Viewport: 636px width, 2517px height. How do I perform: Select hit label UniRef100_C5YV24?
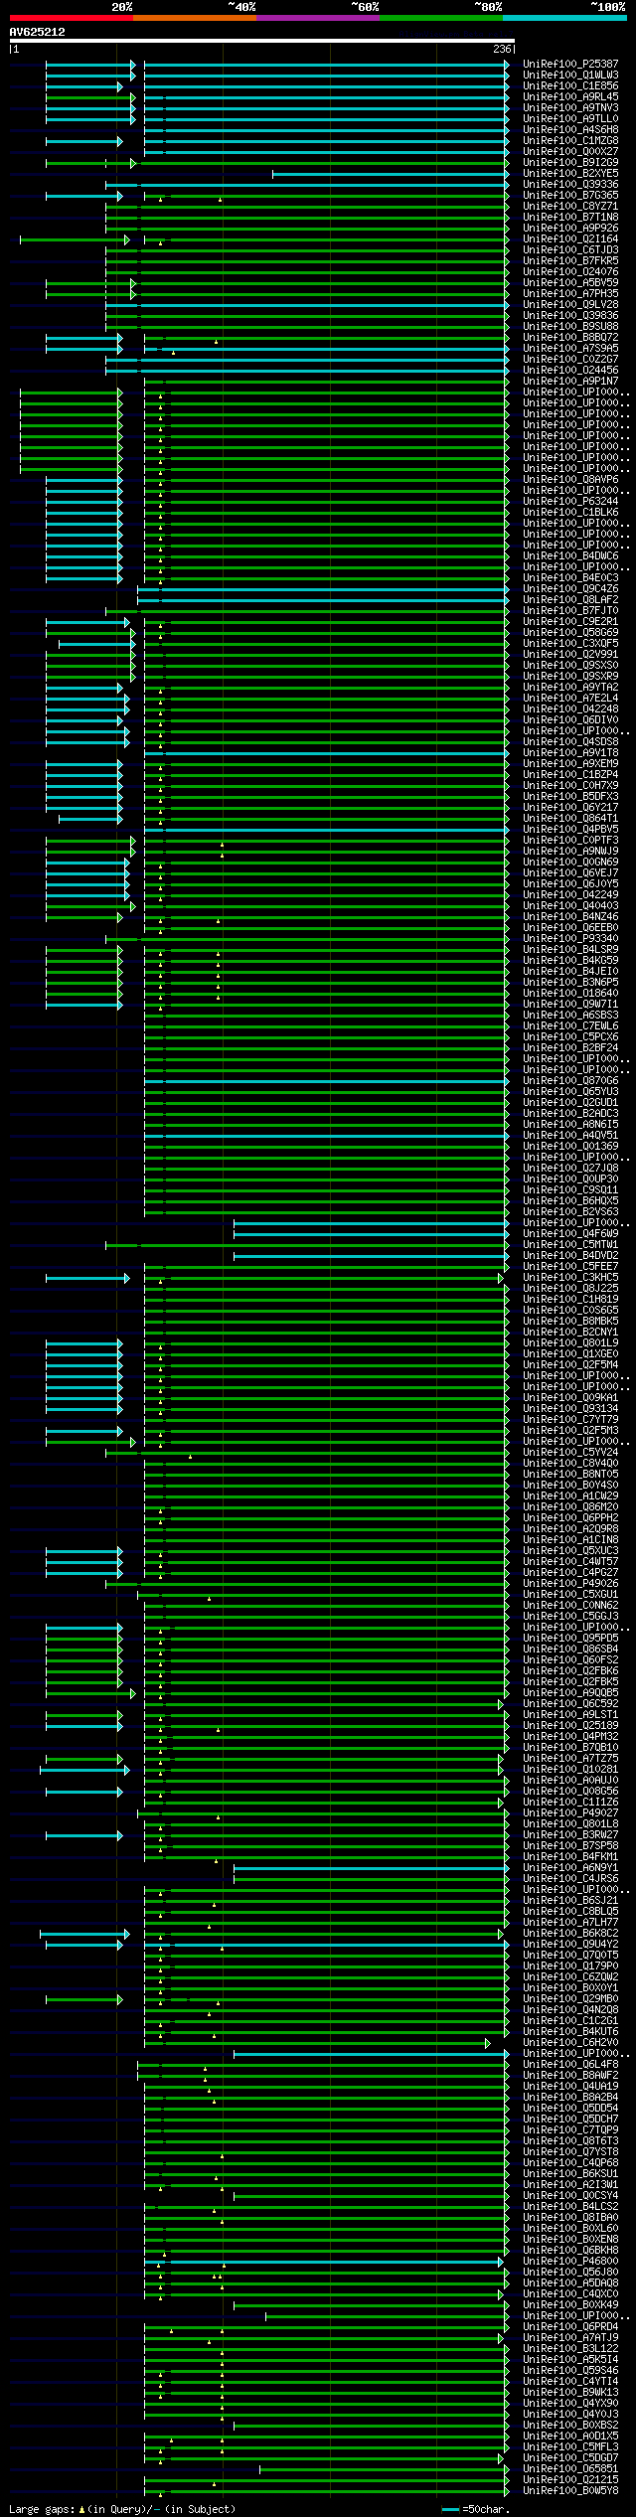(x=570, y=1453)
